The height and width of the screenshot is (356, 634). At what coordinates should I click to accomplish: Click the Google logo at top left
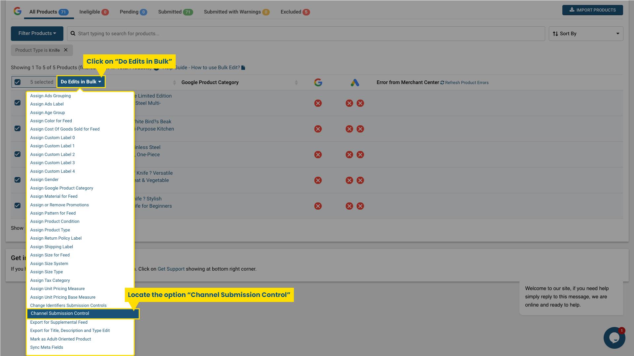17,11
